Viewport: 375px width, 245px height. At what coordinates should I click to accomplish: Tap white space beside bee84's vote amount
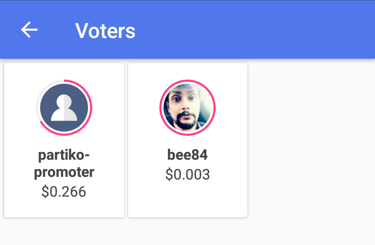229,175
